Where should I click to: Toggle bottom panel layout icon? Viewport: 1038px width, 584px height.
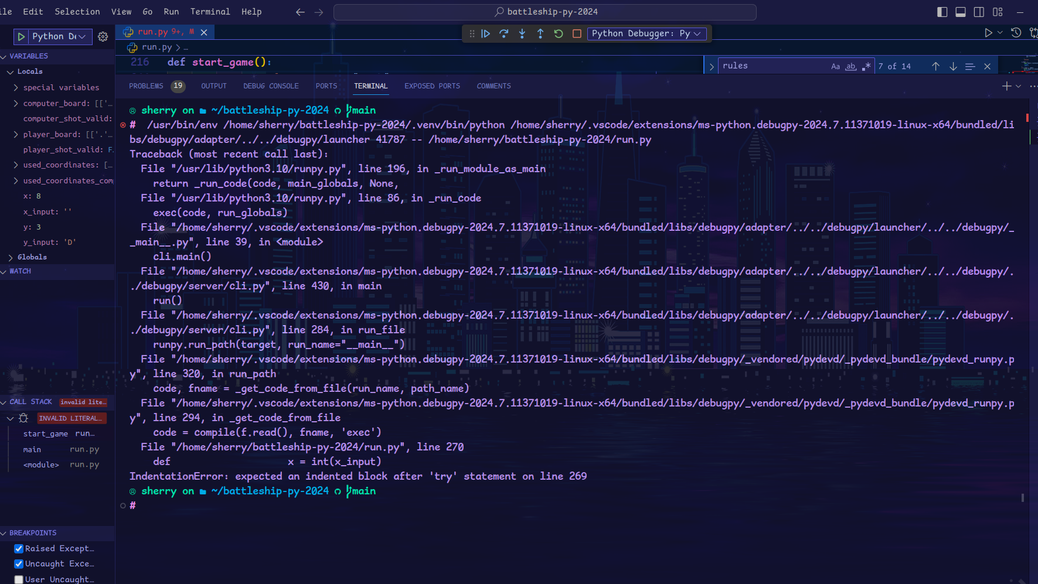coord(961,12)
